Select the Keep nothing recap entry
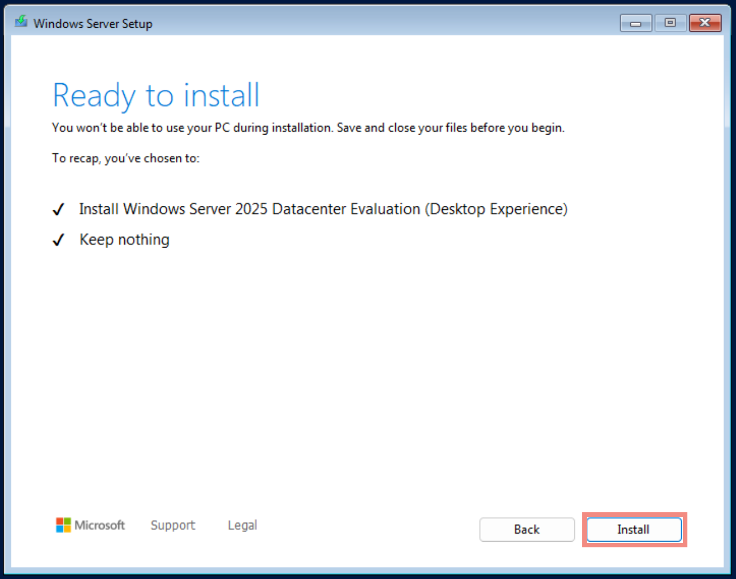The width and height of the screenshot is (736, 579). pos(124,239)
